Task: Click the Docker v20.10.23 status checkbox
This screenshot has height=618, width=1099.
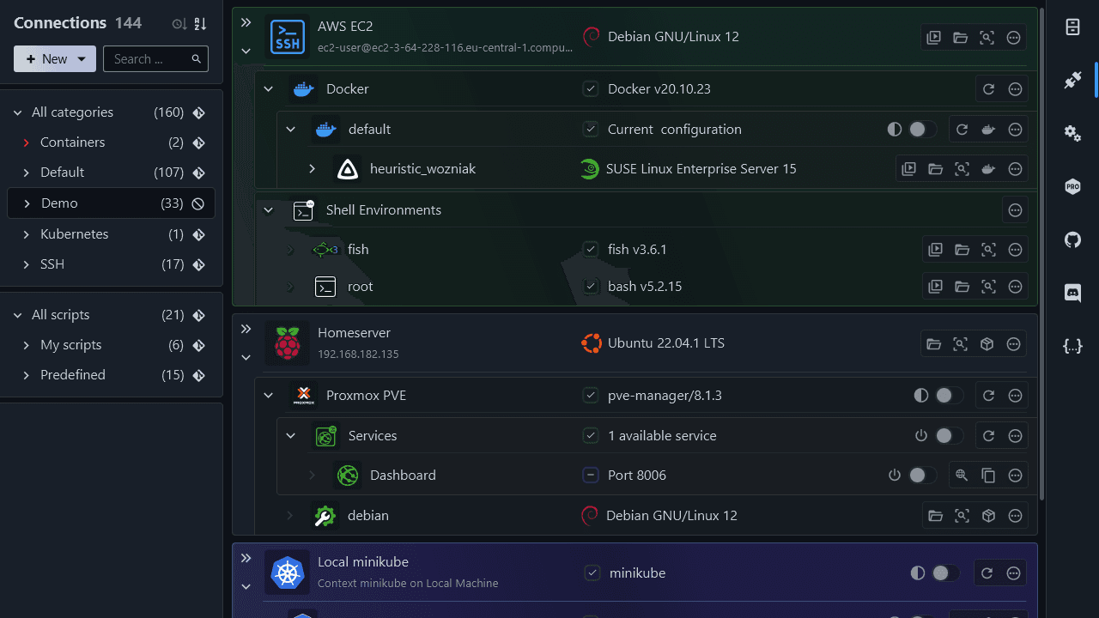Action: [591, 89]
